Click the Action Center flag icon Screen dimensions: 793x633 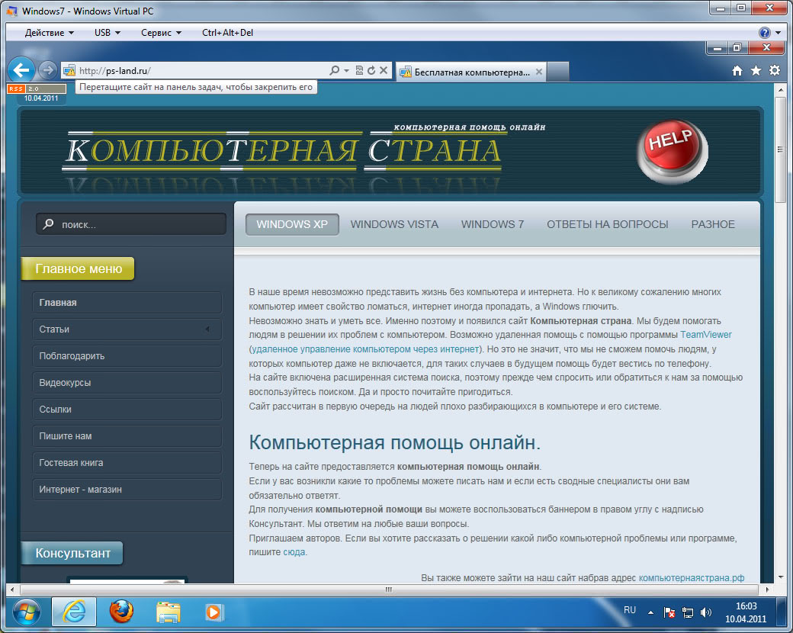[x=669, y=612]
